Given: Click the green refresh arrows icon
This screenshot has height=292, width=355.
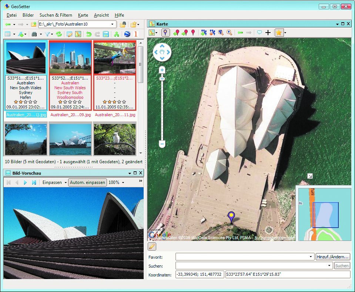Looking at the screenshot, I should pos(59,34).
